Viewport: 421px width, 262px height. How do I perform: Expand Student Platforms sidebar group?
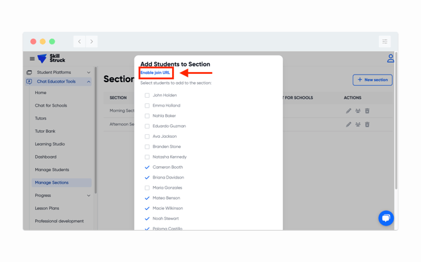click(x=89, y=73)
